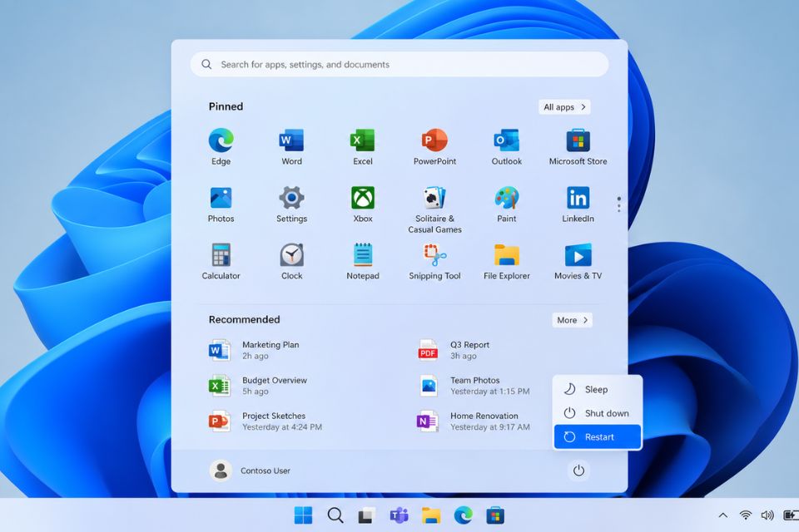The image size is (799, 532).
Task: Open File Explorer in the taskbar
Action: pyautogui.click(x=431, y=515)
